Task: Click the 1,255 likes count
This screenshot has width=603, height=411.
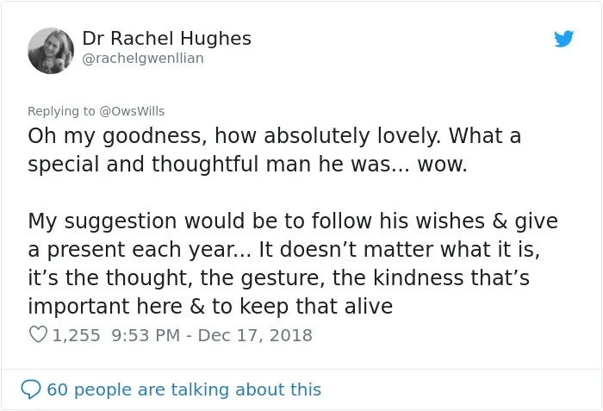Action: (x=76, y=335)
